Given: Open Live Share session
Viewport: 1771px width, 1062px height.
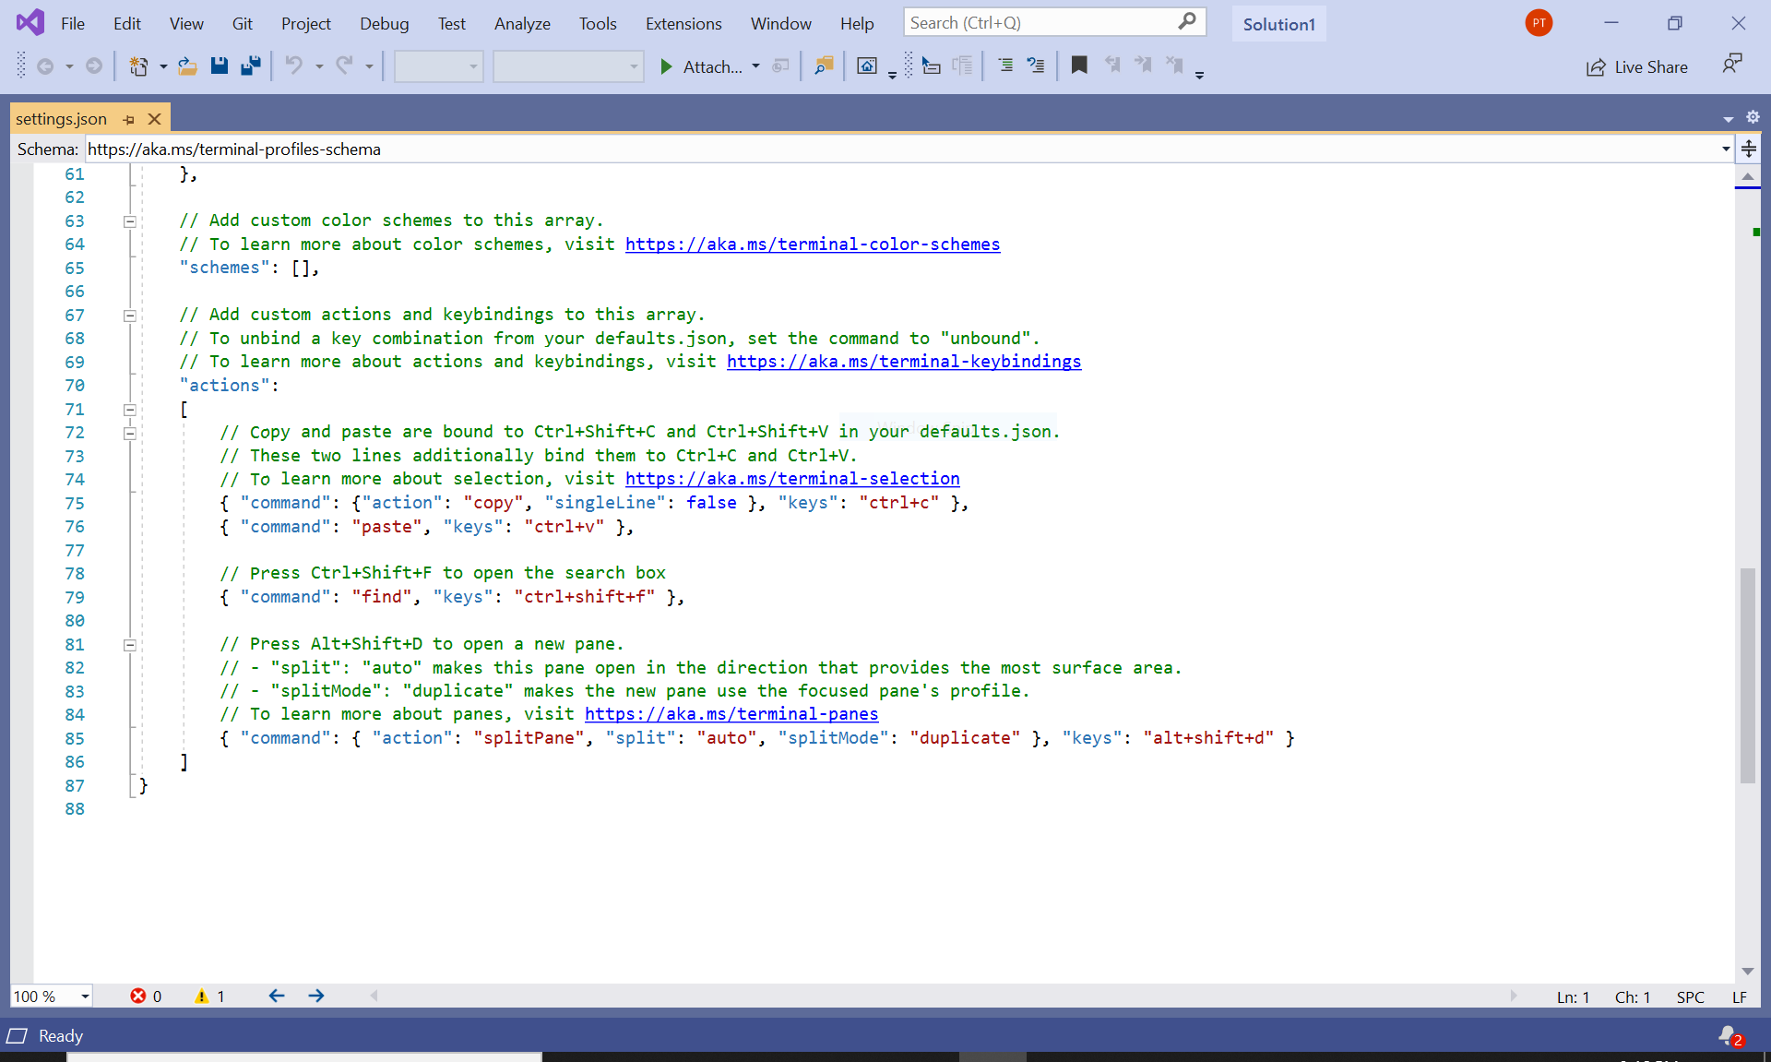Looking at the screenshot, I should coord(1637,67).
